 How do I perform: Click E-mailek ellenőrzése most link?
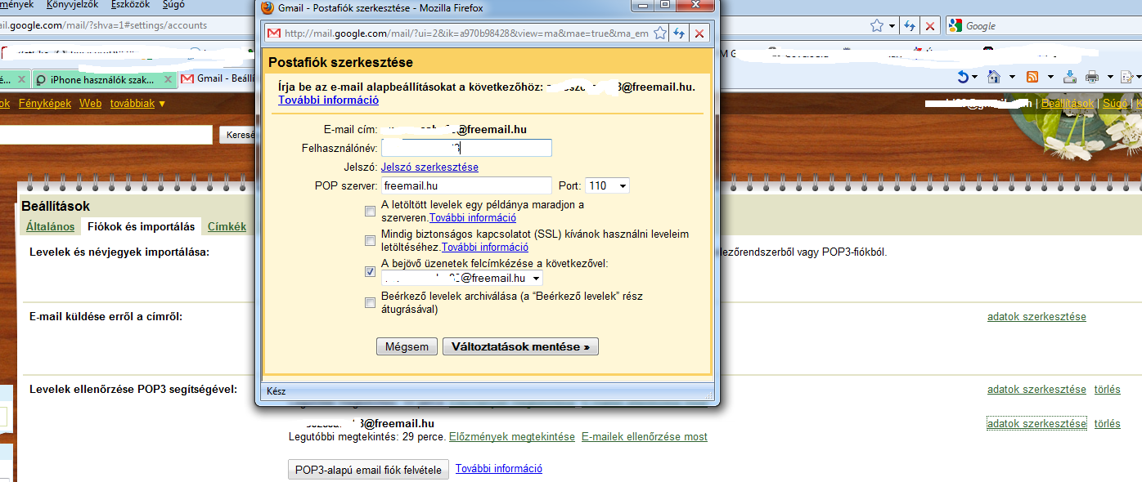(x=645, y=437)
